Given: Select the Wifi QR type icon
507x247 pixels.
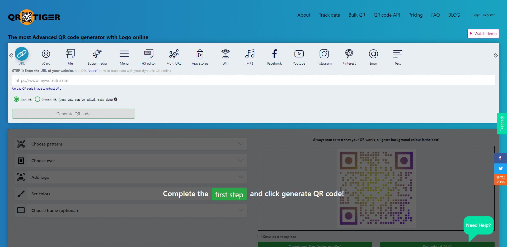Looking at the screenshot, I should [x=226, y=54].
